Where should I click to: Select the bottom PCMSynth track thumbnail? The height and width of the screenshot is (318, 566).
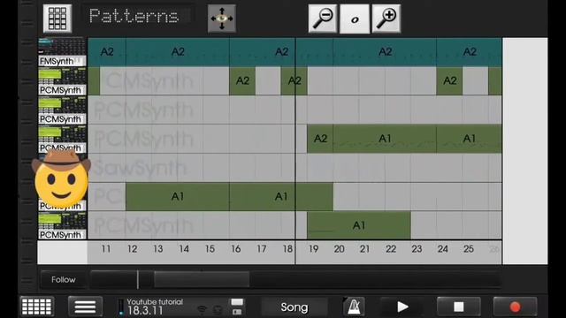(62, 226)
